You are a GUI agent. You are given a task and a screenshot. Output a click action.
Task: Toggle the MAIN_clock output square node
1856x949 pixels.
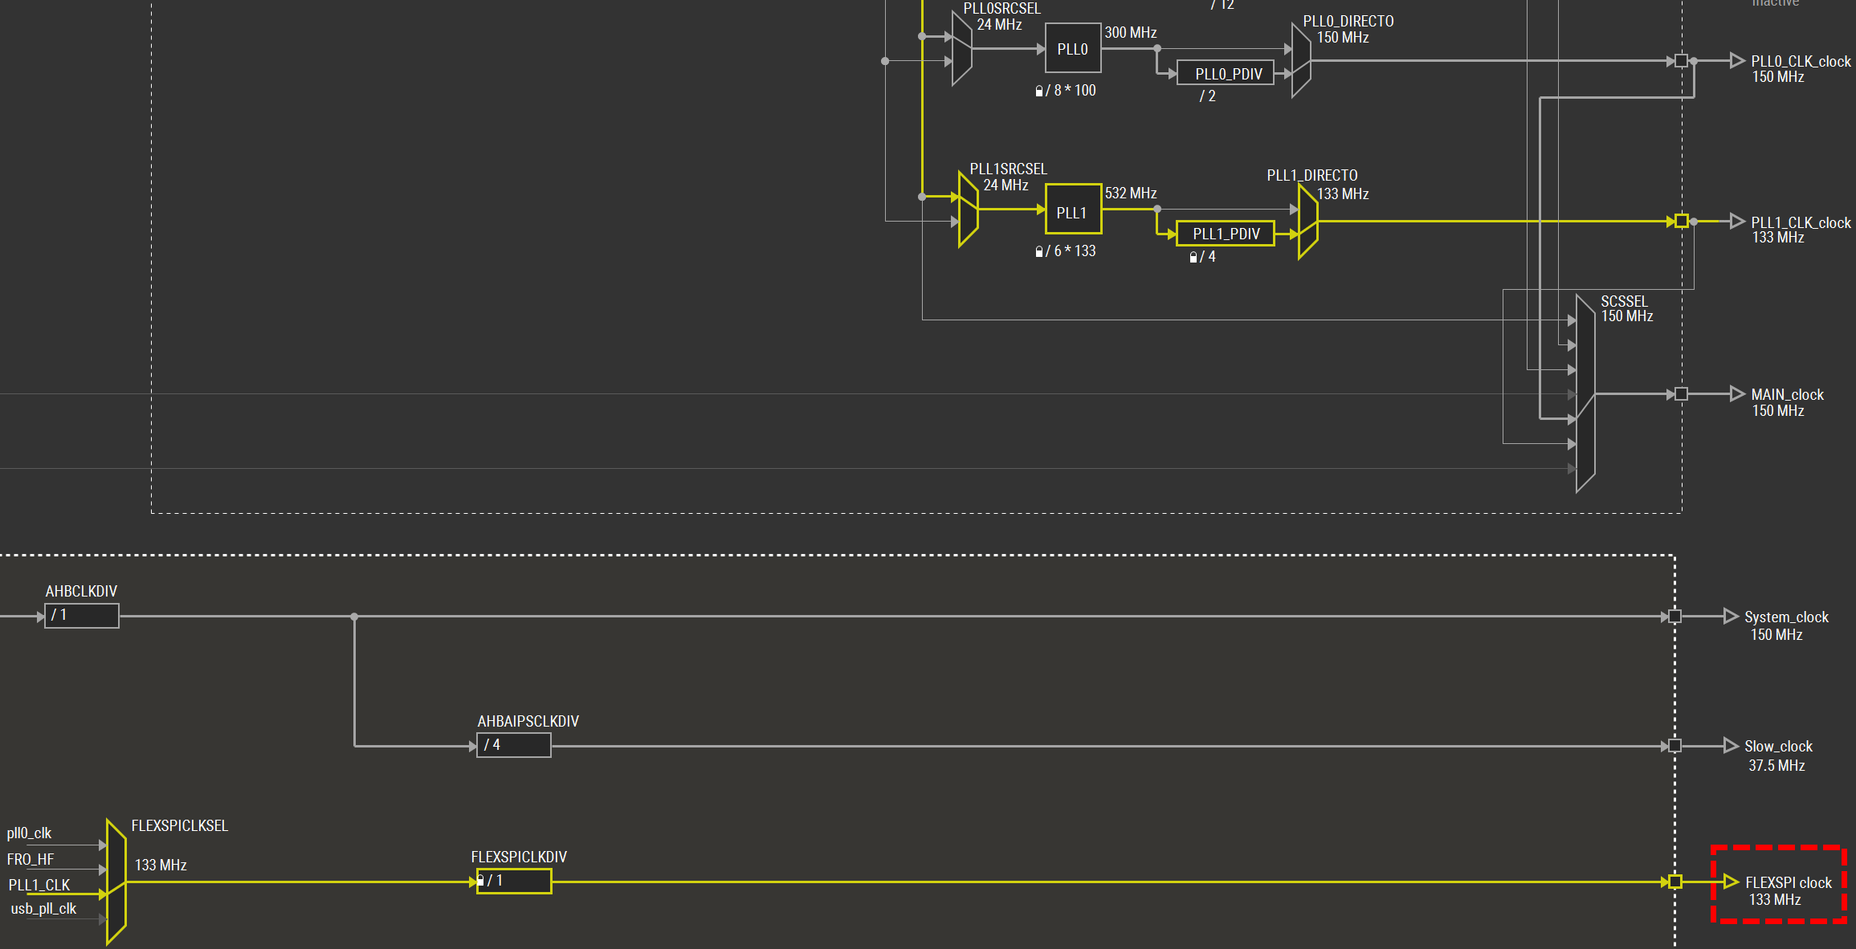1681,393
